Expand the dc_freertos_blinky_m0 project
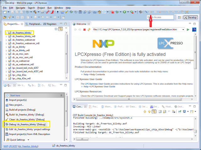 coord(6,37)
